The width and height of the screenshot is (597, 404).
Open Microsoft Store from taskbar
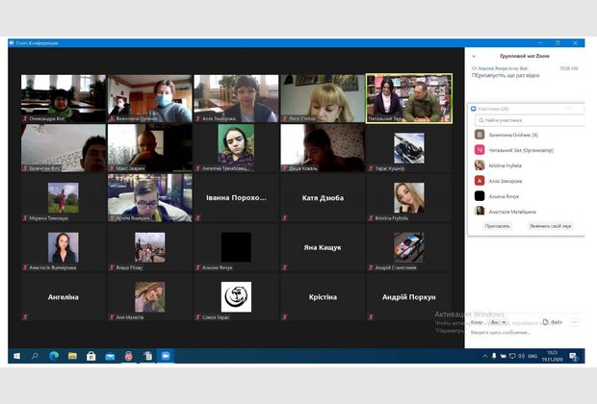91,356
